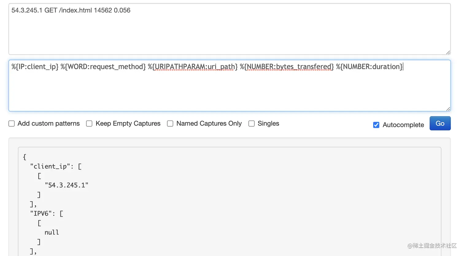Click the blue Go button
Screen dimensions: 464x256
pos(440,123)
